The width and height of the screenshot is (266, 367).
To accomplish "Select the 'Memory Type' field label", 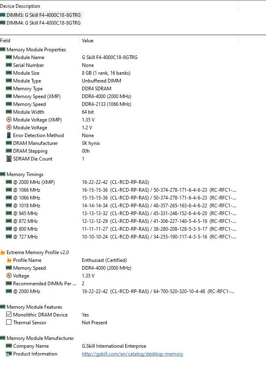I will (x=28, y=89).
